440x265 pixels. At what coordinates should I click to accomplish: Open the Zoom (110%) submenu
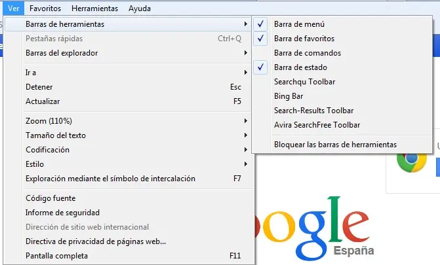tap(128, 121)
